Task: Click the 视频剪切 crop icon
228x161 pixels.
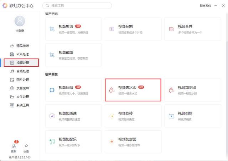Action: [52, 29]
